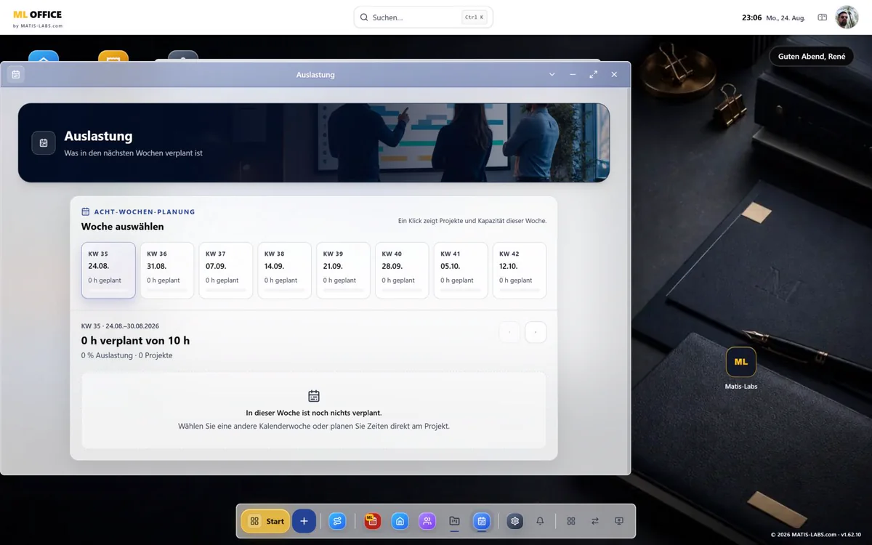Click the Ctrl K shortcut badge
Screen dimensions: 872x545
[x=474, y=17]
